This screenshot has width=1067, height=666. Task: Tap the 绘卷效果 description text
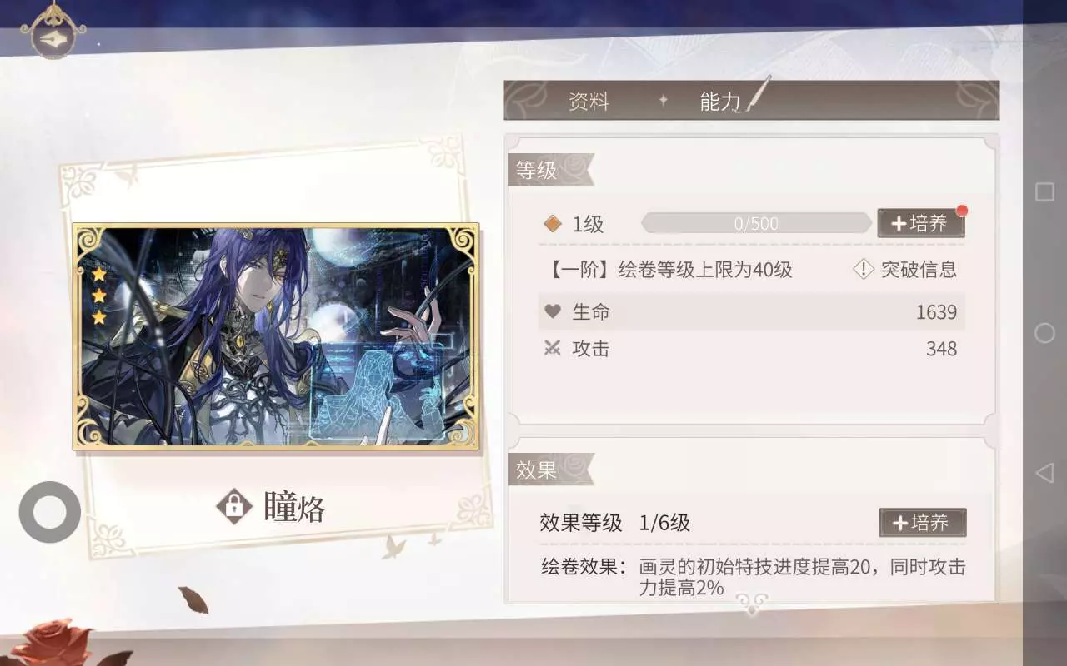click(x=753, y=578)
